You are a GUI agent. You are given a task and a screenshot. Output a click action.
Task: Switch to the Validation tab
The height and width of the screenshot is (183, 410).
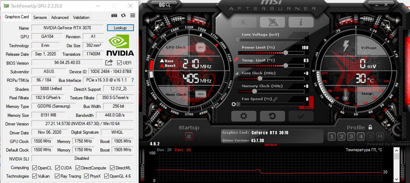click(81, 18)
